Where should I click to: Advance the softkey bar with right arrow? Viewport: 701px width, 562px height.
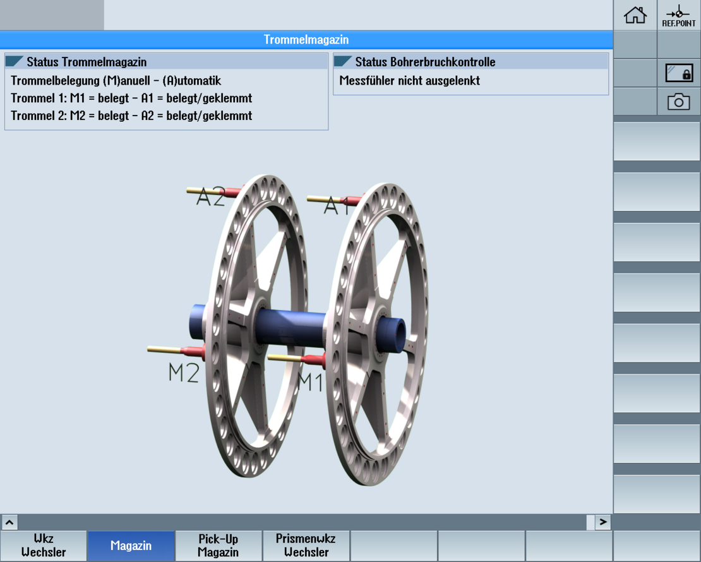point(602,522)
